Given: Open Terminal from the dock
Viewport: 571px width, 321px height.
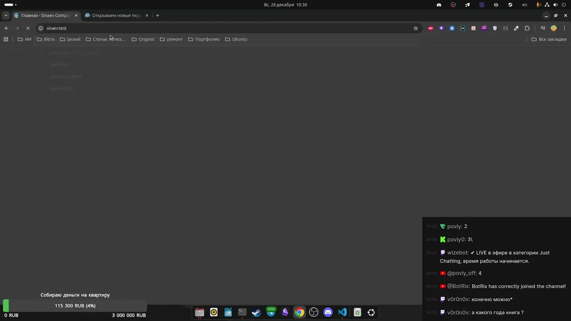Looking at the screenshot, I should coord(242,313).
